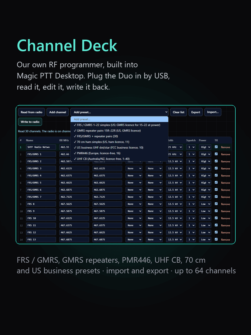Choose FRS / GMRS 1–22 simplex preset

(119, 125)
